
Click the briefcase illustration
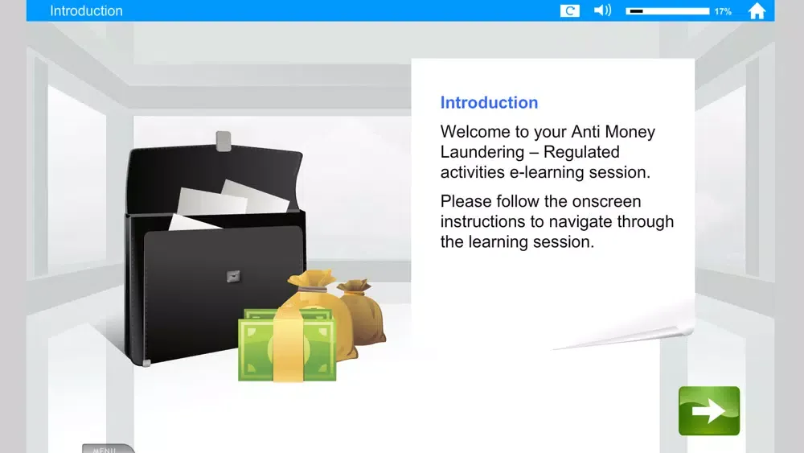click(215, 249)
